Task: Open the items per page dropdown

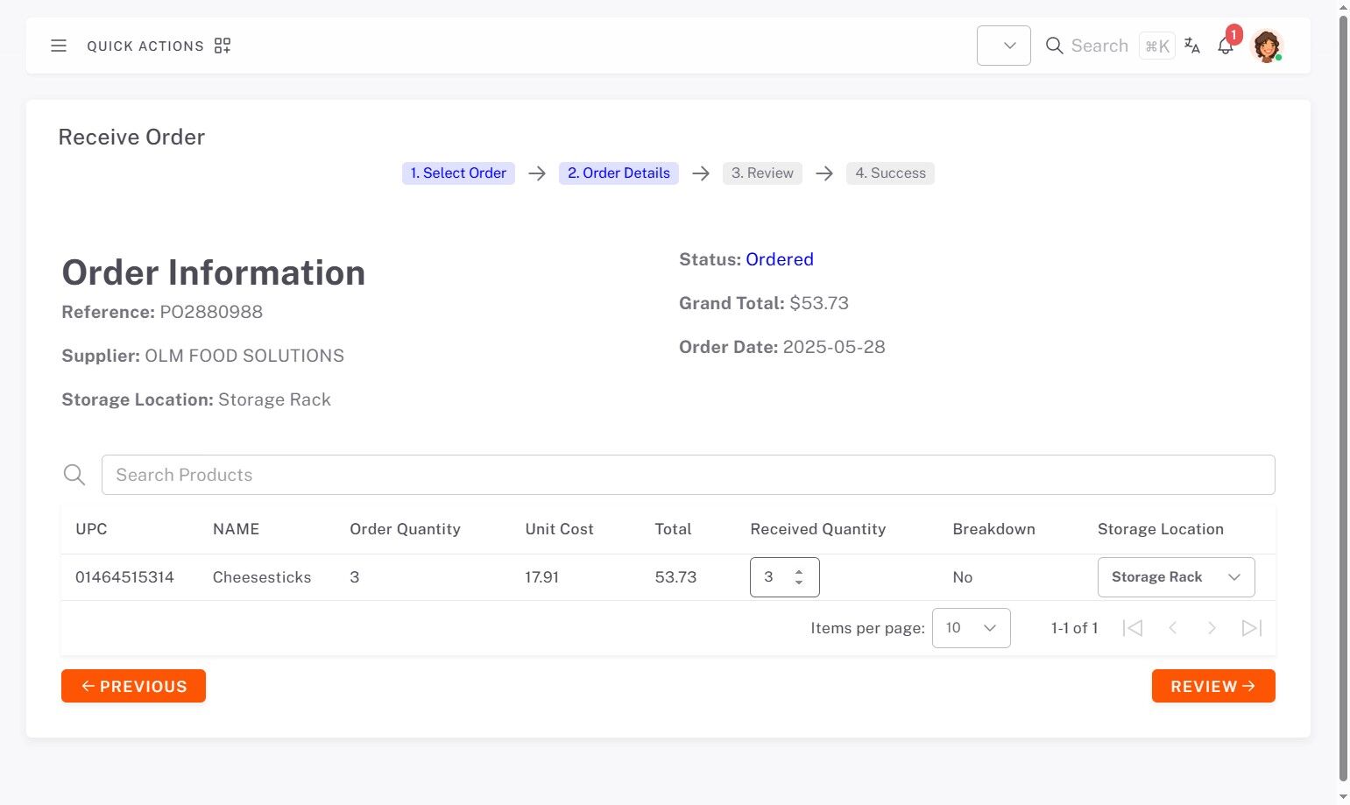Action: (x=971, y=628)
